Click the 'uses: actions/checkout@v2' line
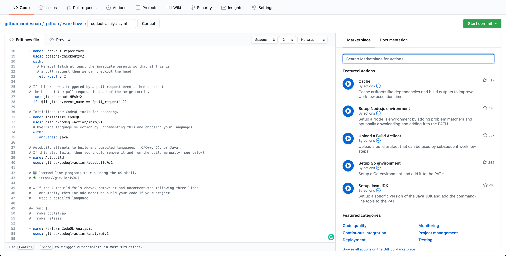Viewport: 506px width, 256px height. [x=58, y=56]
